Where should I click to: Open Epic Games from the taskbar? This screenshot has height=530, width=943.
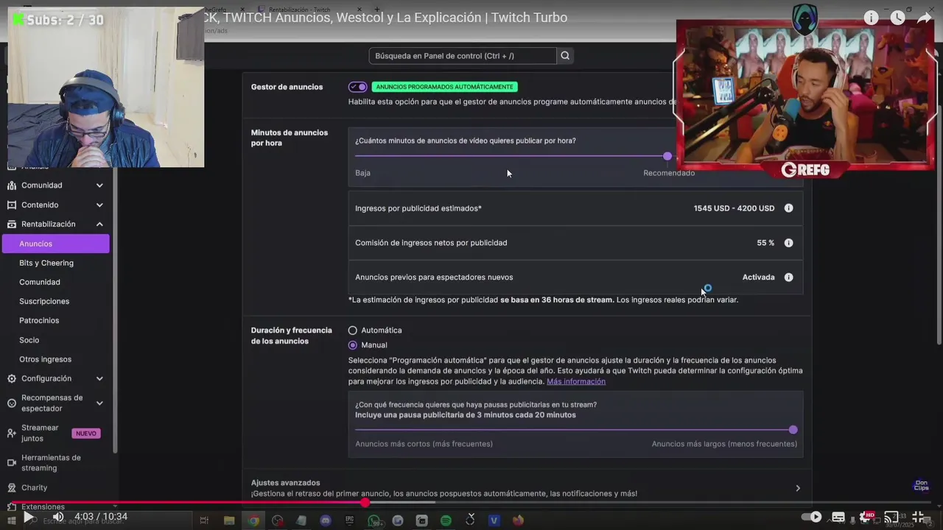(350, 520)
